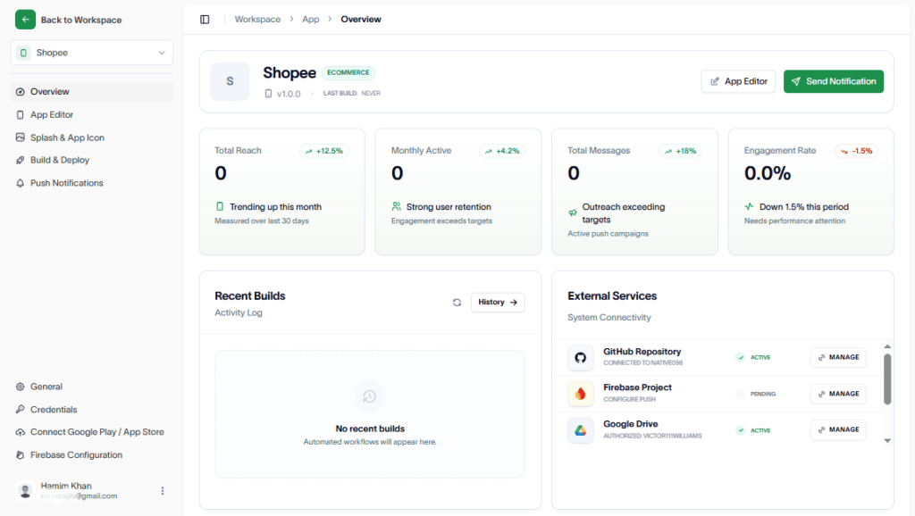Click External Services scrollbar down arrow
Viewport: 915px width, 516px height.
click(x=887, y=441)
